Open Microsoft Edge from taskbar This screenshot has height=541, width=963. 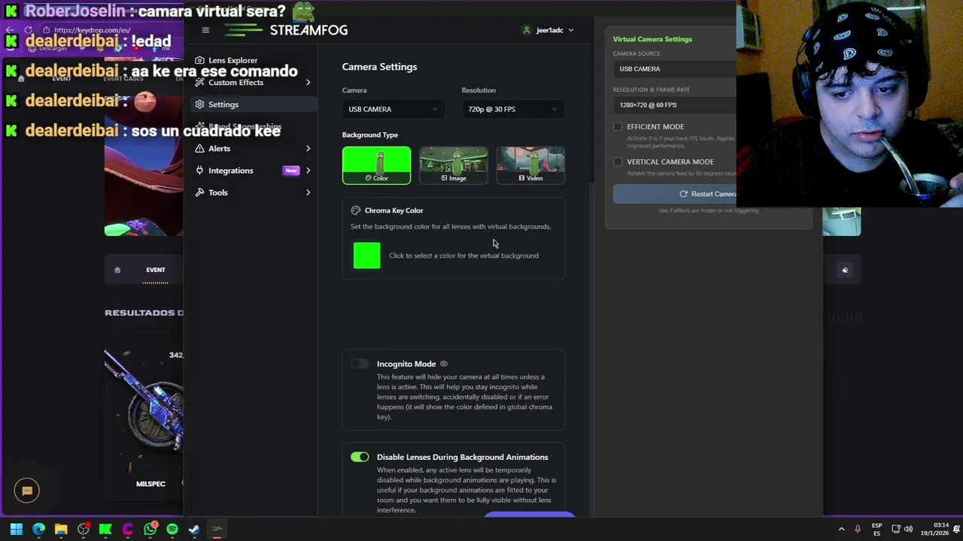click(39, 529)
